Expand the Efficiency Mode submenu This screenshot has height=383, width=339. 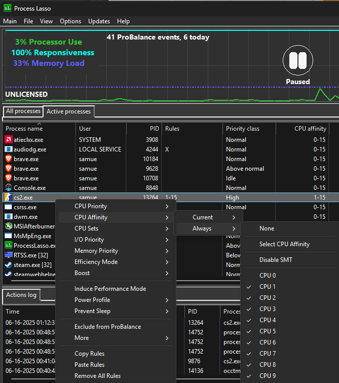tap(116, 262)
